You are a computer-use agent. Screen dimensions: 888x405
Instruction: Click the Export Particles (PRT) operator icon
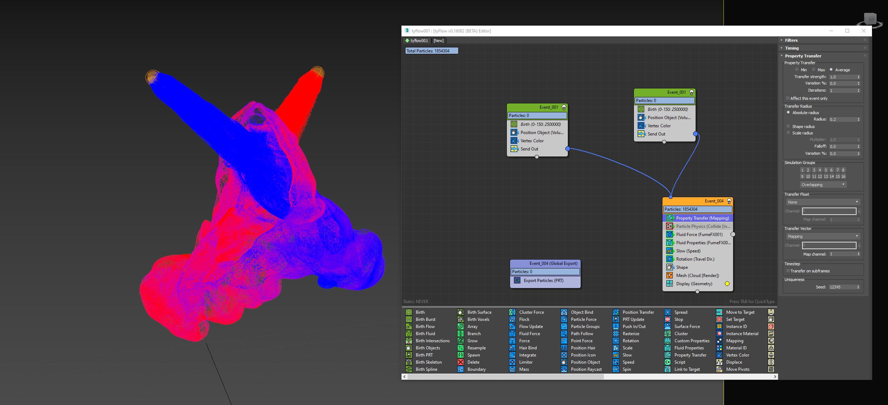point(517,281)
